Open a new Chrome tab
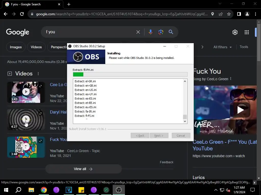The height and width of the screenshot is (195, 261). tap(69, 4)
